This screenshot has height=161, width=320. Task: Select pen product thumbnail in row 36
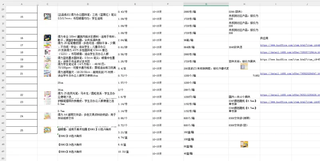(47, 59)
